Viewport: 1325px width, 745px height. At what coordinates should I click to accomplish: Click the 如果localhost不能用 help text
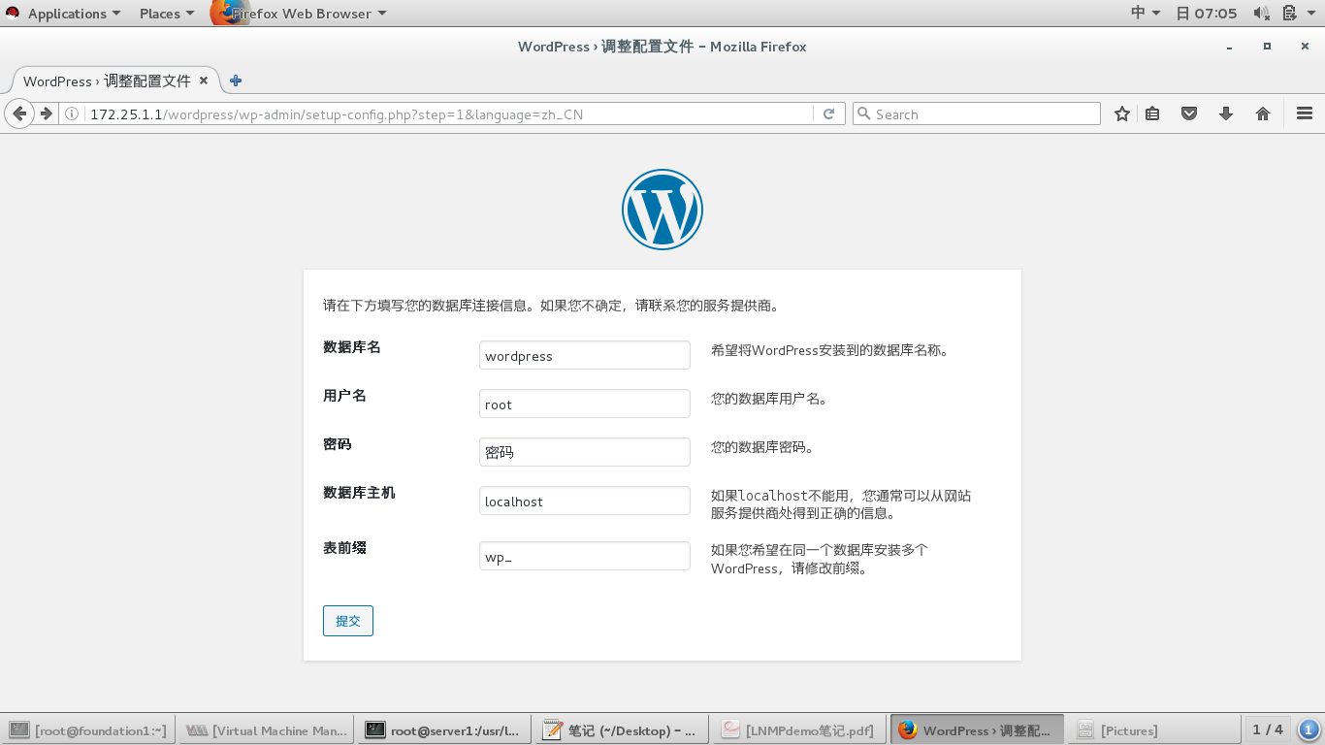click(x=841, y=504)
